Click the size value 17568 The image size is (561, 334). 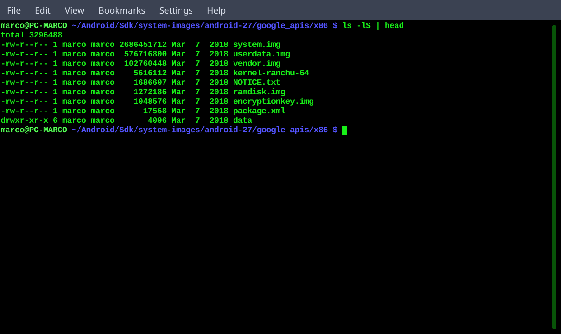[x=155, y=111]
